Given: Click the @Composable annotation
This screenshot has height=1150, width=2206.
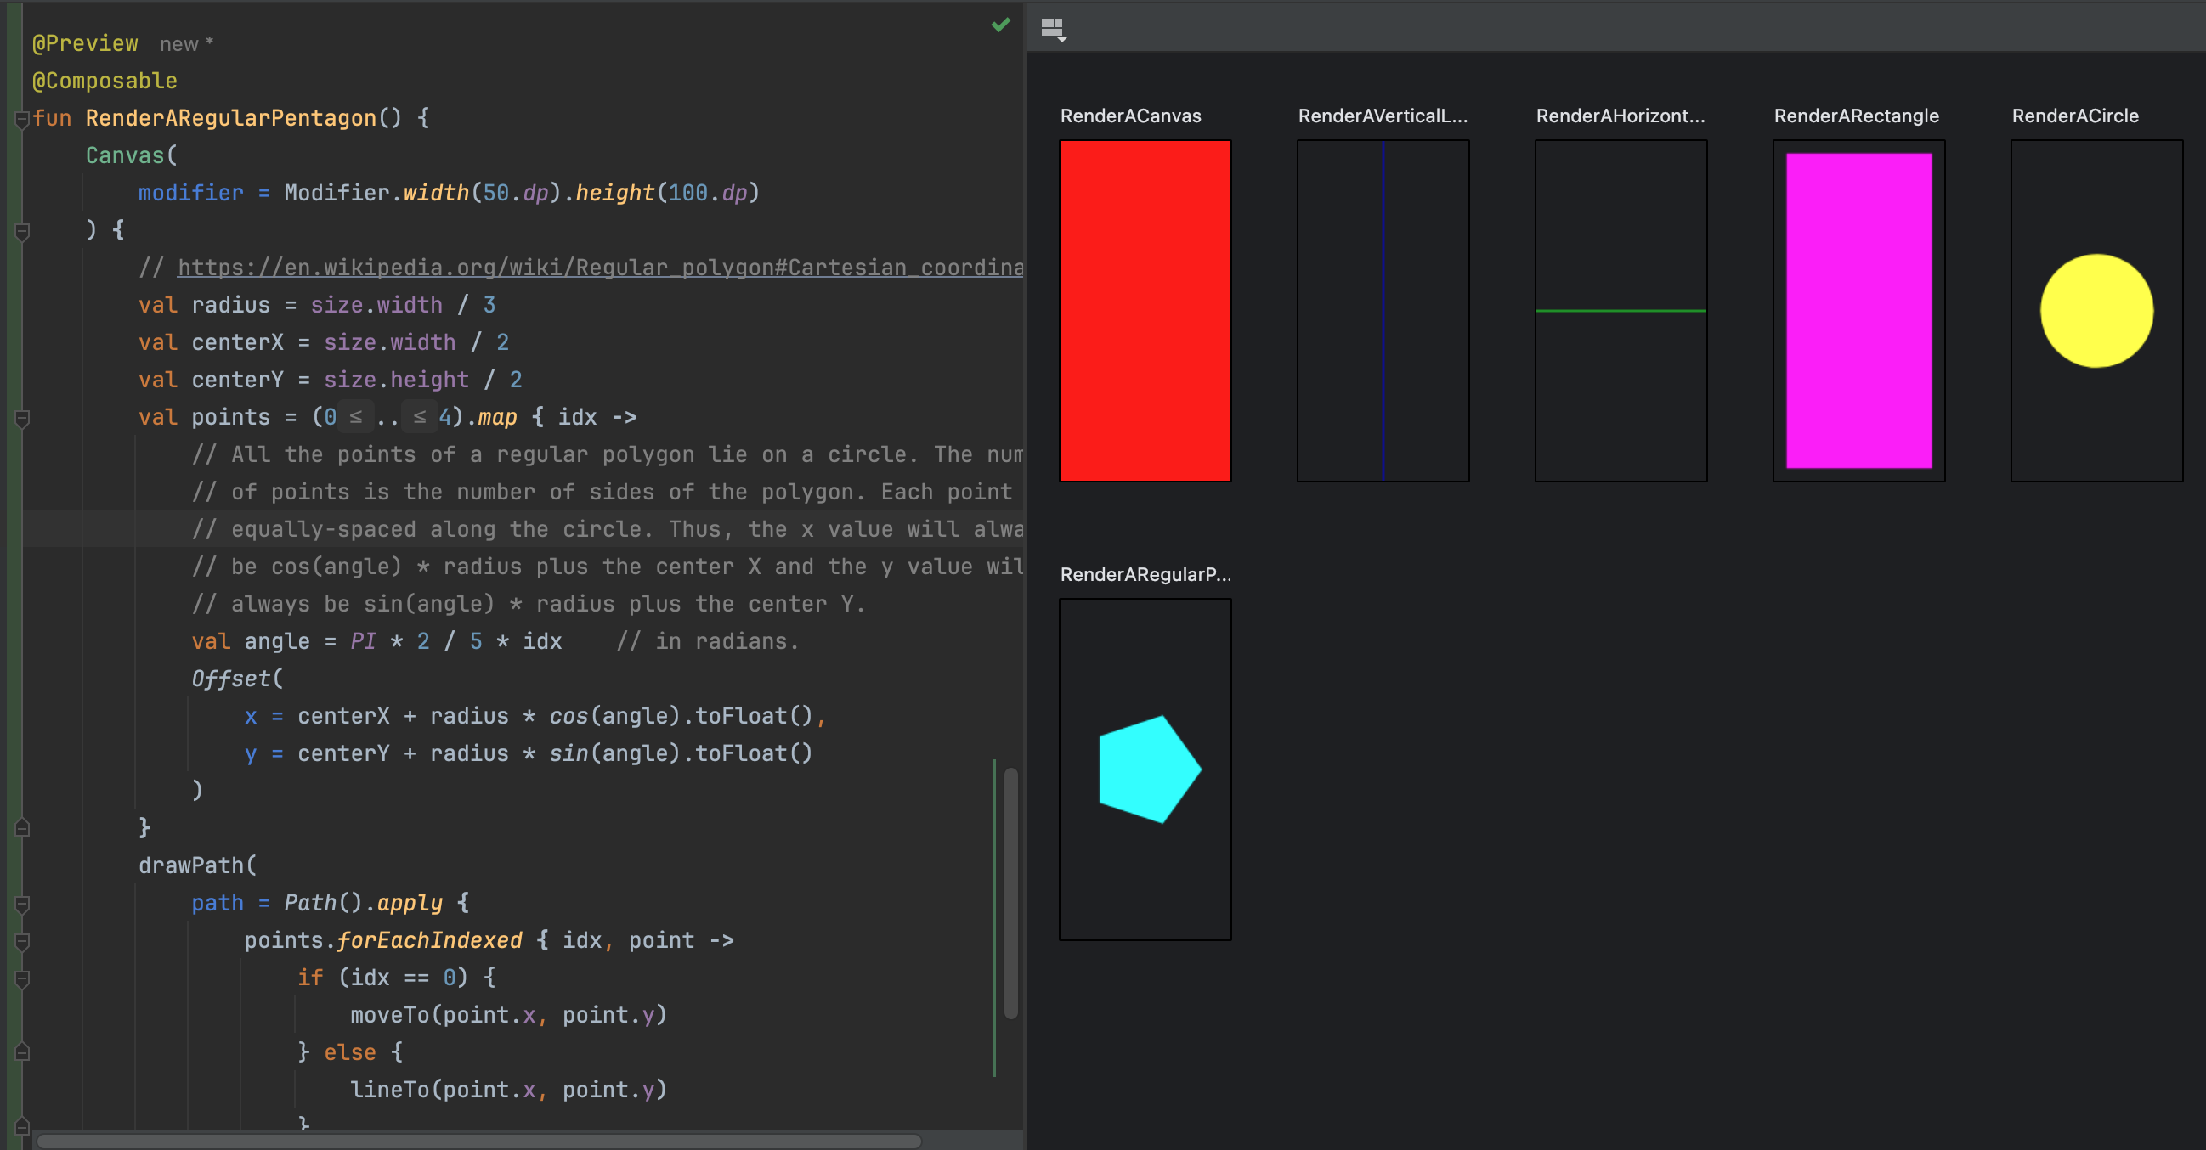Looking at the screenshot, I should click(105, 82).
